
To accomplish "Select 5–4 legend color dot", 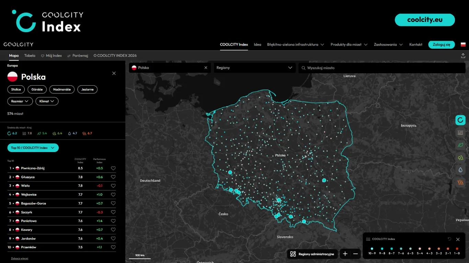I will (420, 249).
